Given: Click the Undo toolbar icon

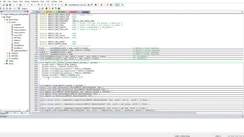Looking at the screenshot, I should [x=24, y=5].
